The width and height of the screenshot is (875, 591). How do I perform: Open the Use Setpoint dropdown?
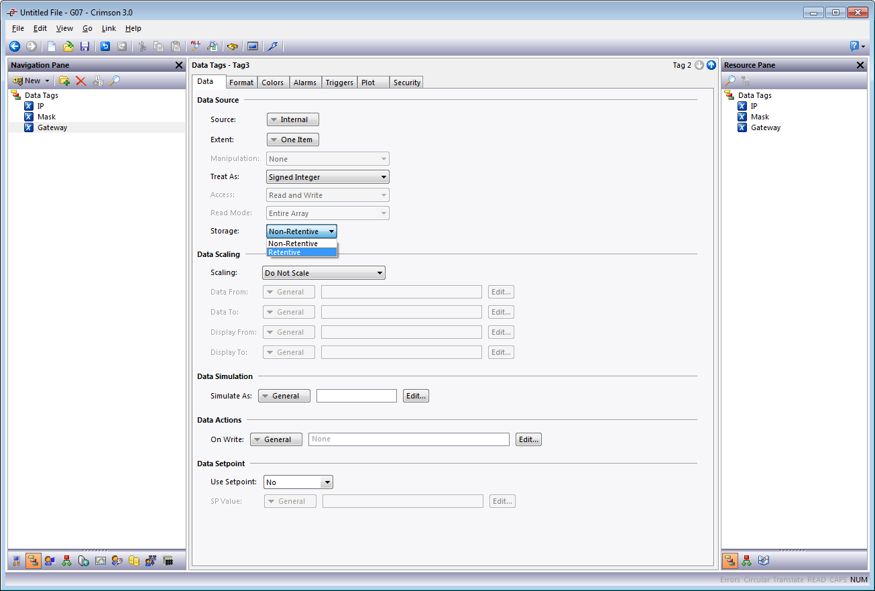(298, 482)
